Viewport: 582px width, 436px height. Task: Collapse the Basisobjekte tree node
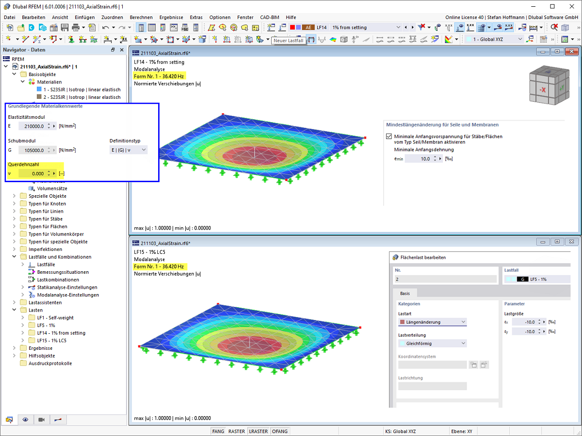click(15, 75)
